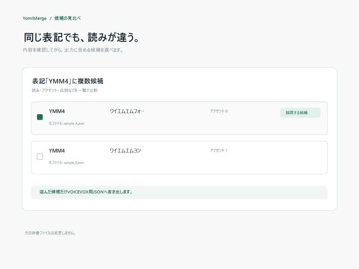The image size is (359, 269).
Task: Click the 採用する候補 badge
Action: click(300, 113)
